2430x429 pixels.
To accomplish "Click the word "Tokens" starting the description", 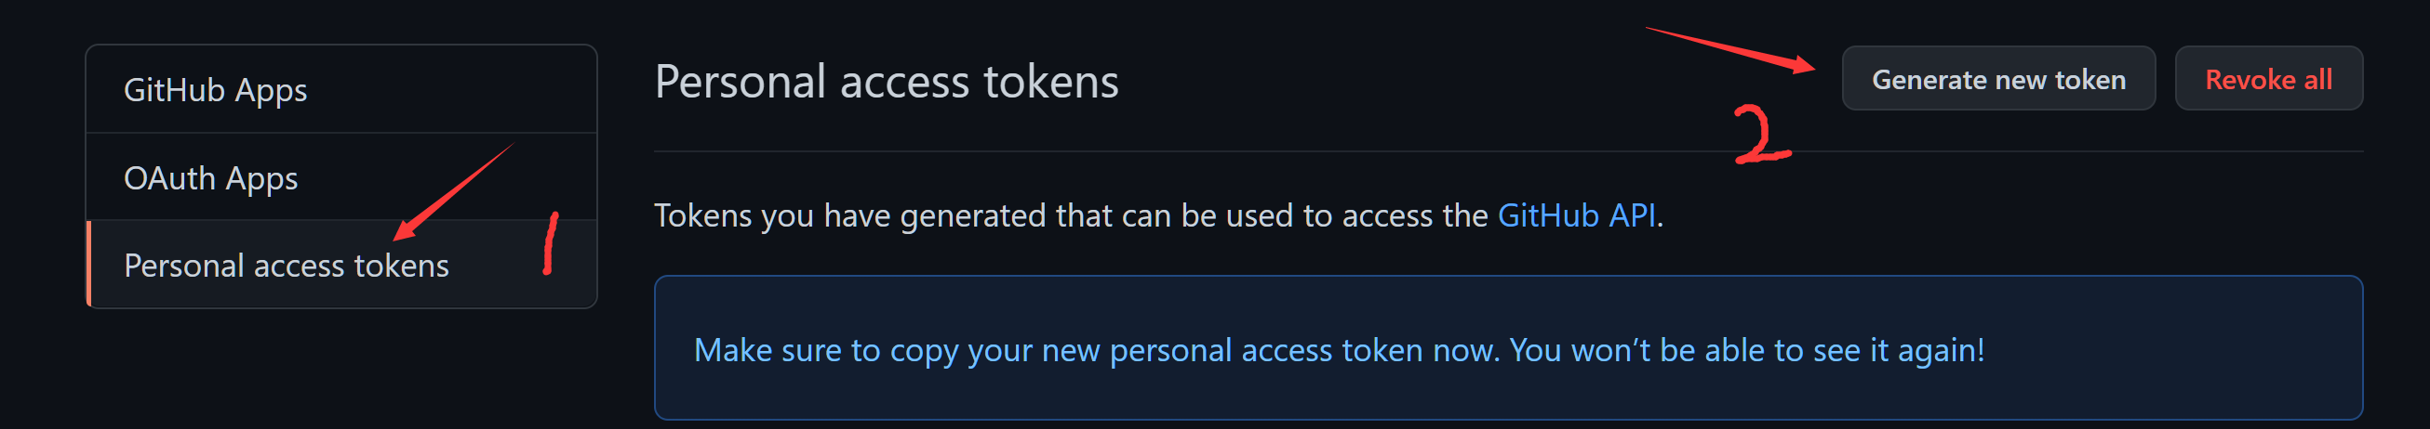I will tap(702, 215).
